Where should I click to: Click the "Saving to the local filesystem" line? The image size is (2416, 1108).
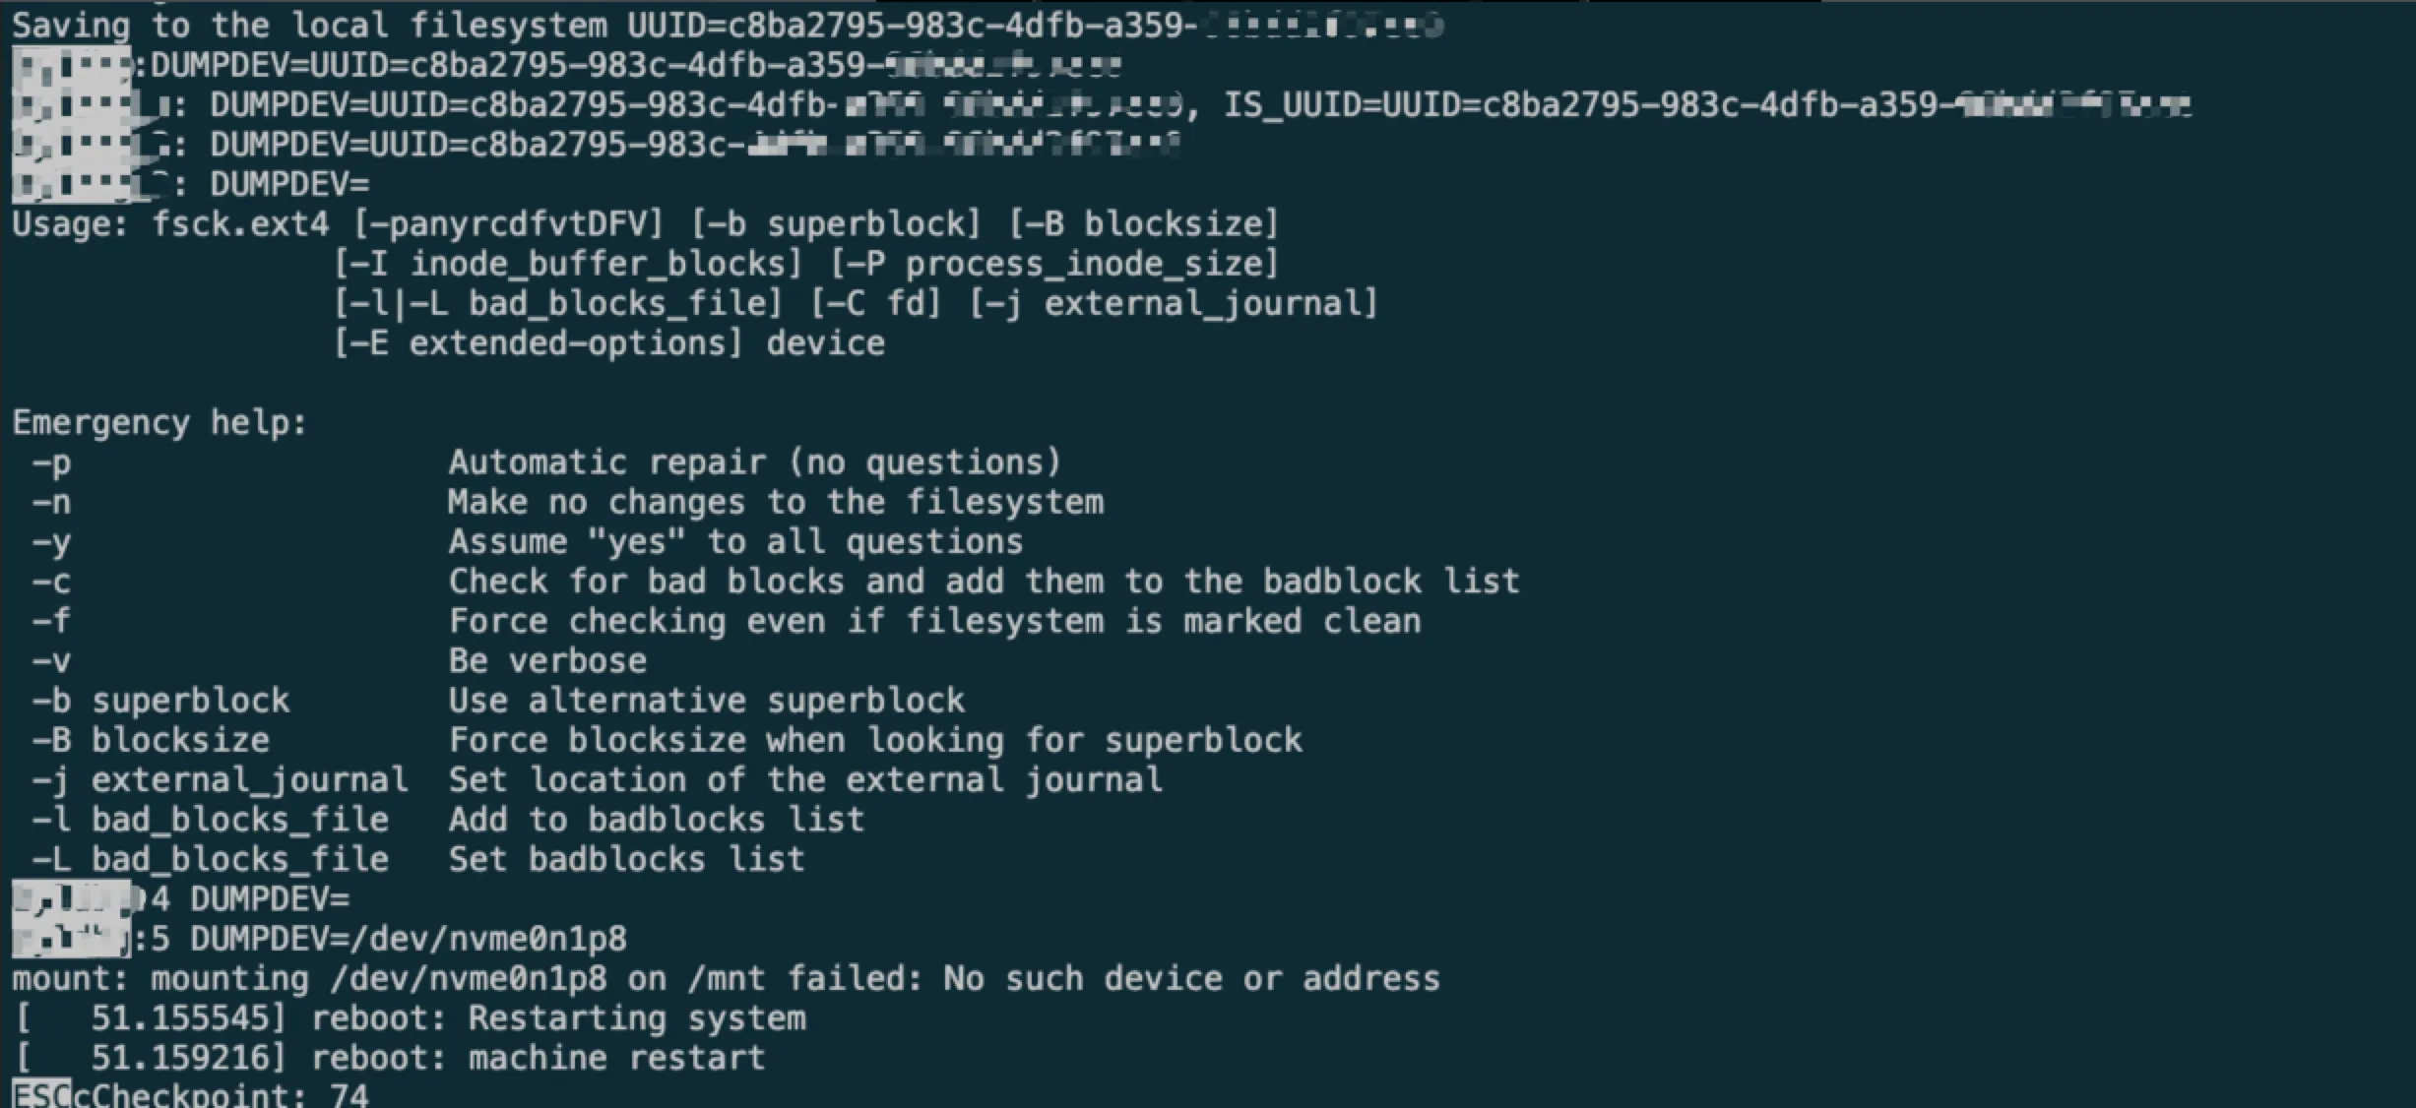(x=309, y=26)
